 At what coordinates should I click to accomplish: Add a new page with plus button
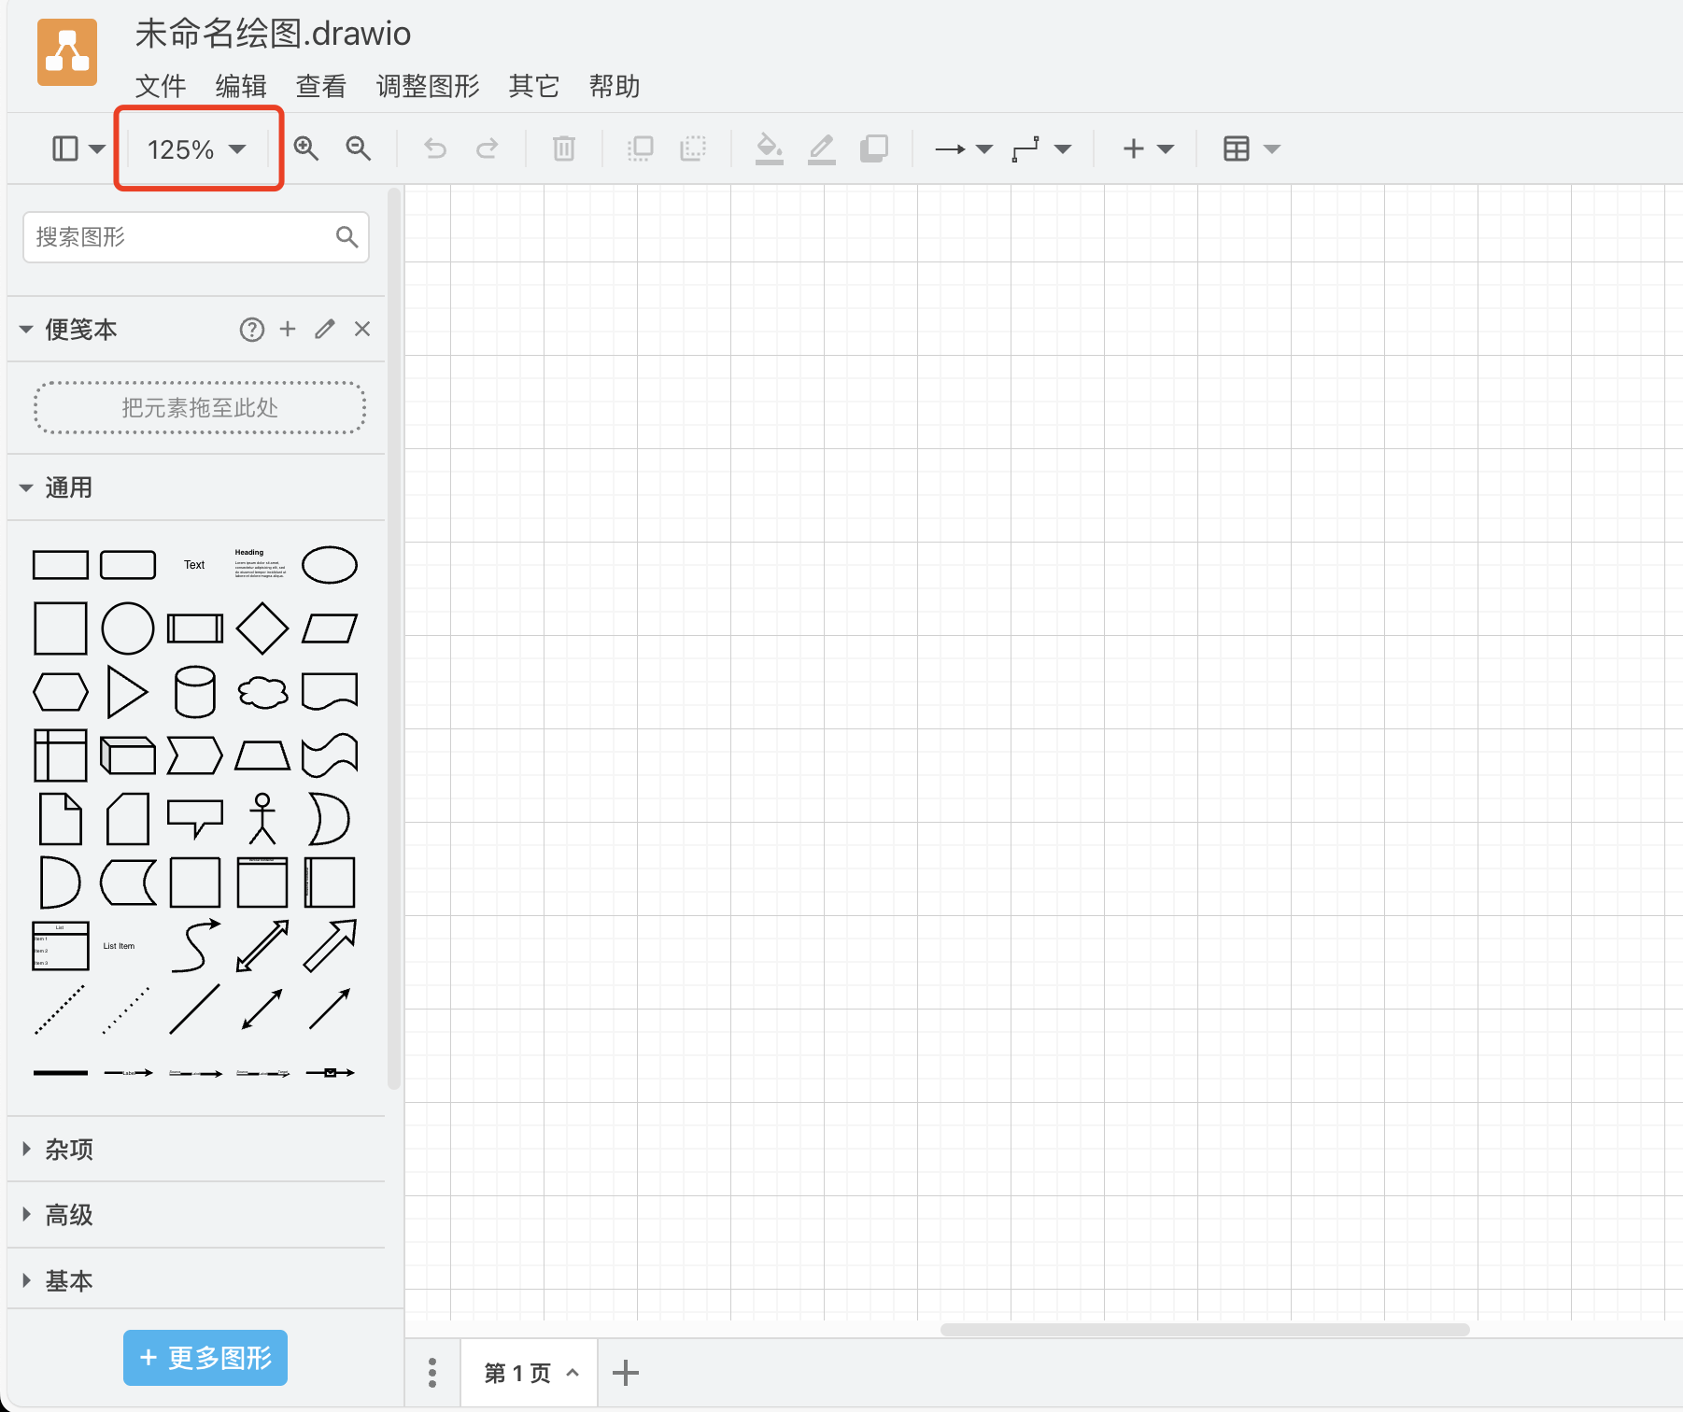(x=625, y=1373)
